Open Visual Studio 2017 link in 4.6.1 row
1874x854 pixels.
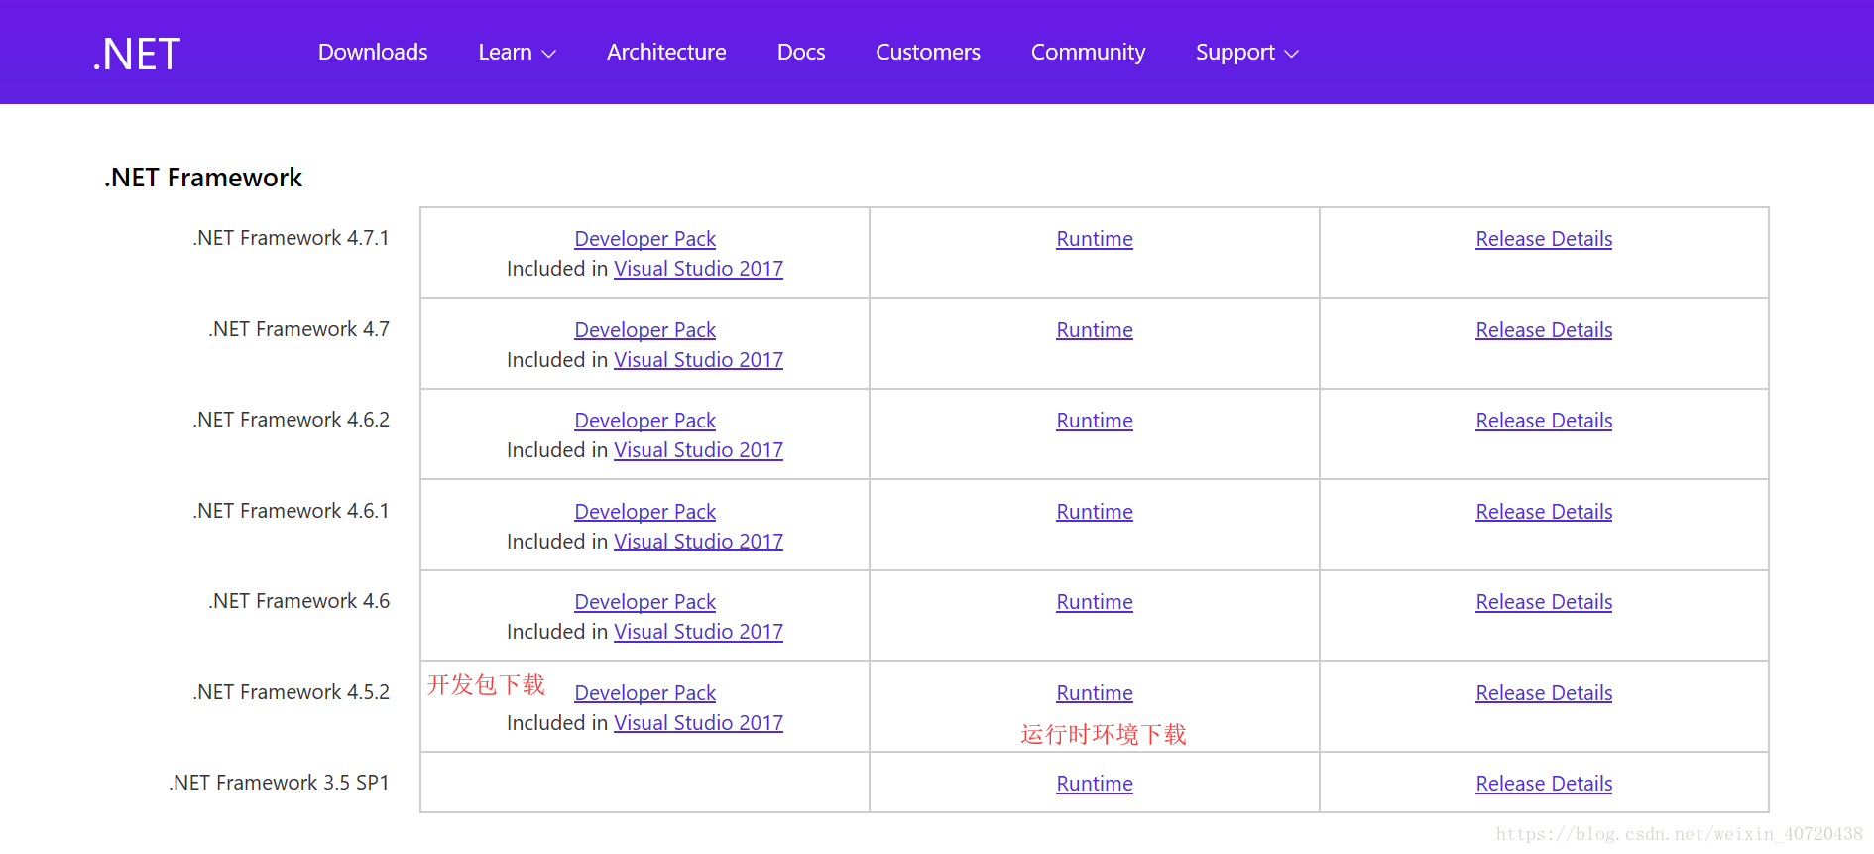(x=699, y=542)
